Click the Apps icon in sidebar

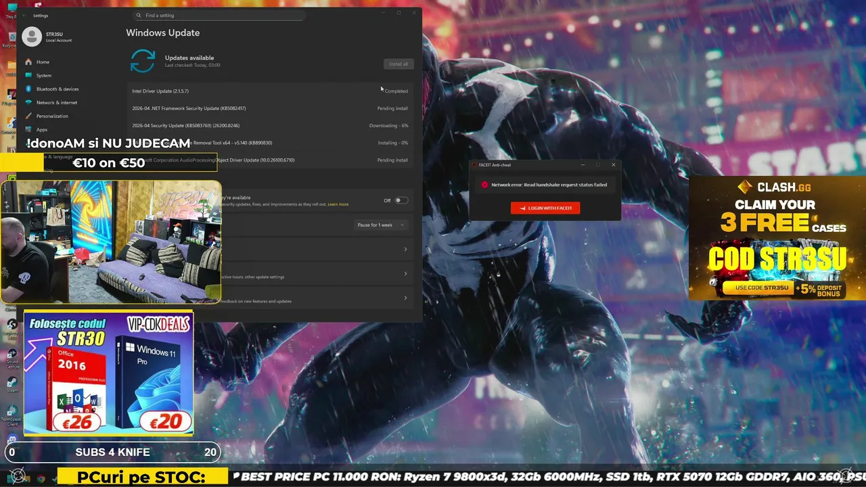(28, 129)
